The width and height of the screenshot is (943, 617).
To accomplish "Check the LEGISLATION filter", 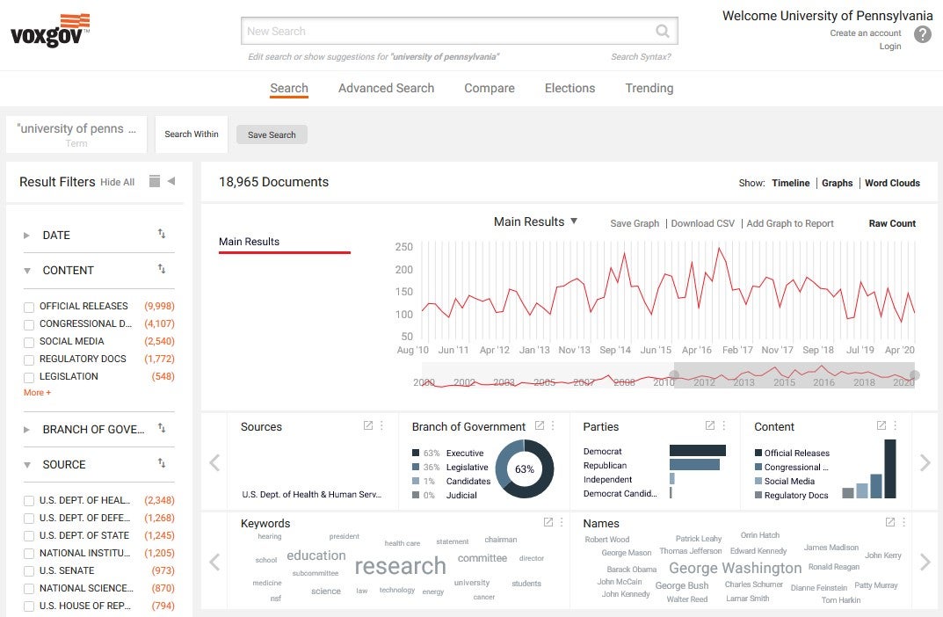I will (x=29, y=378).
